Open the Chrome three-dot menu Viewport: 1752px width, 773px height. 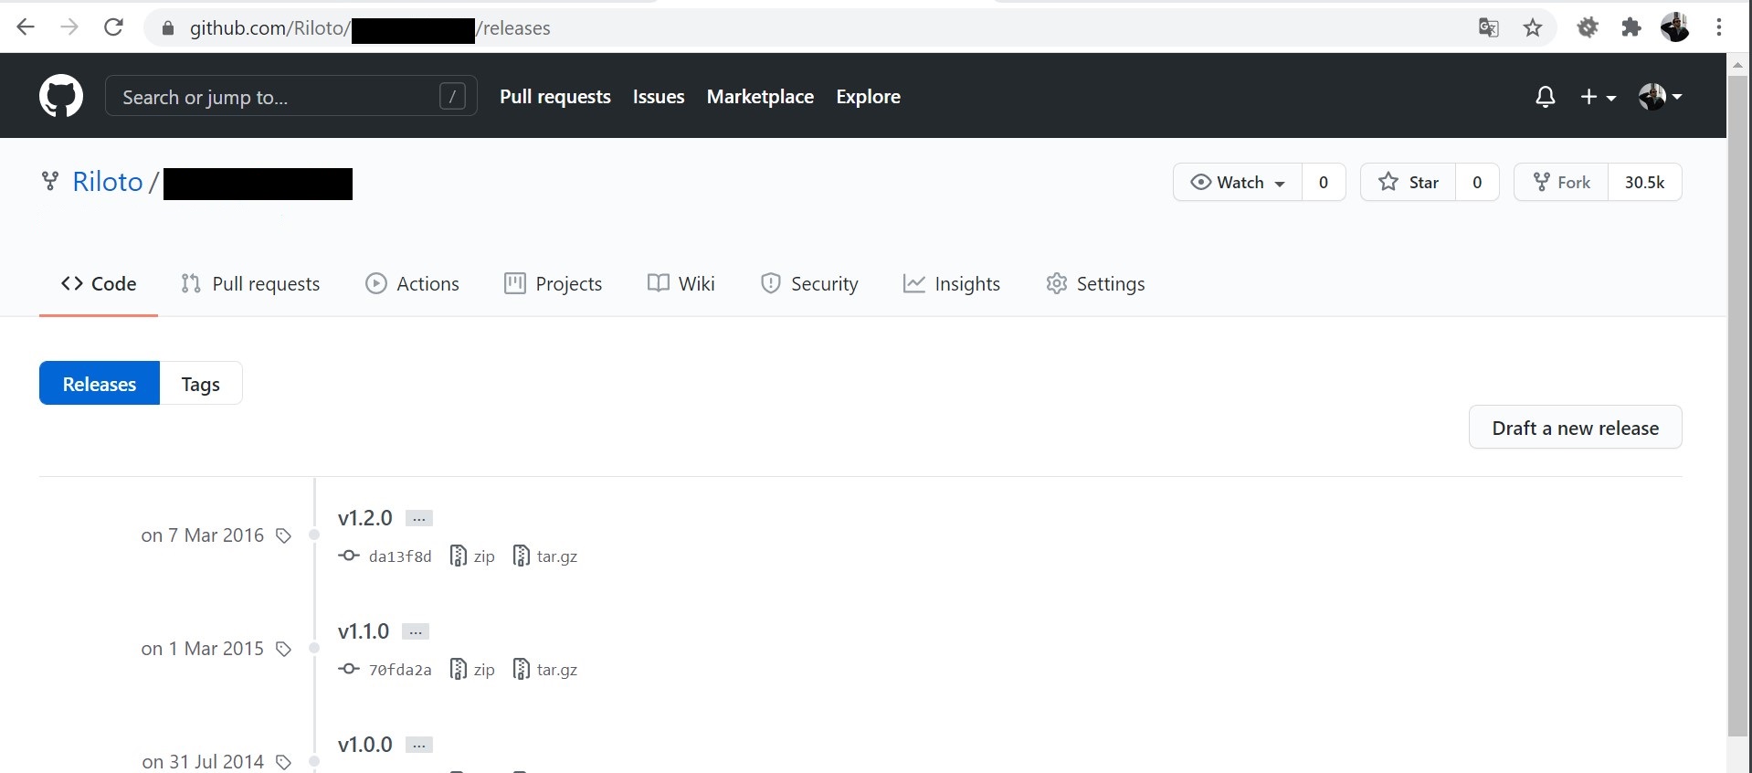[1719, 28]
